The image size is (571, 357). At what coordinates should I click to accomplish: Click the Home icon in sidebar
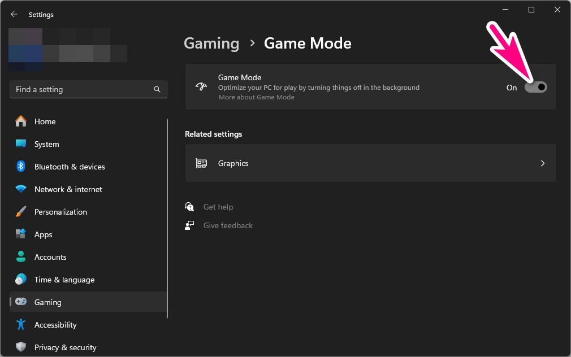pos(21,121)
